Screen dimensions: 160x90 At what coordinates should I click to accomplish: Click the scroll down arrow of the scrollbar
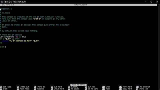tap(159, 89)
